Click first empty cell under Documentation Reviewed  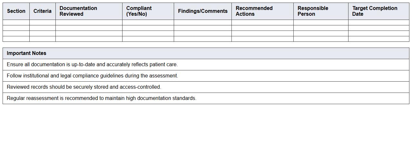click(89, 22)
